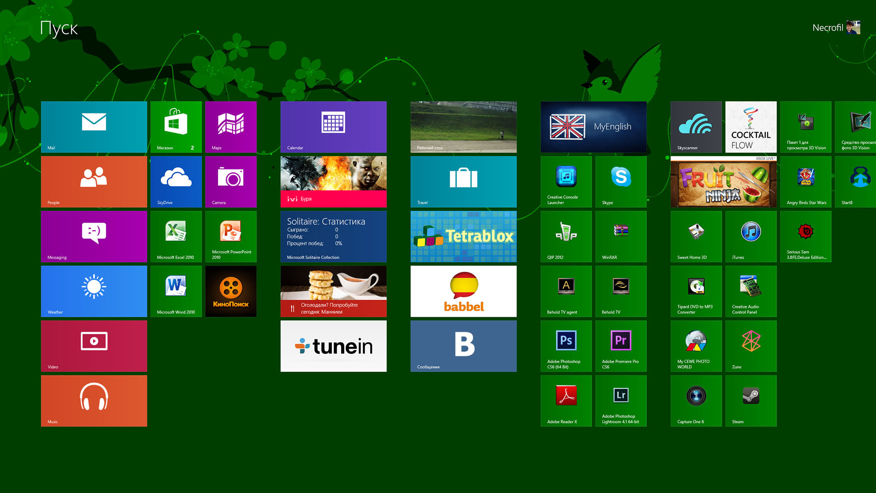
Task: Open the Mail tile
Action: [x=94, y=127]
